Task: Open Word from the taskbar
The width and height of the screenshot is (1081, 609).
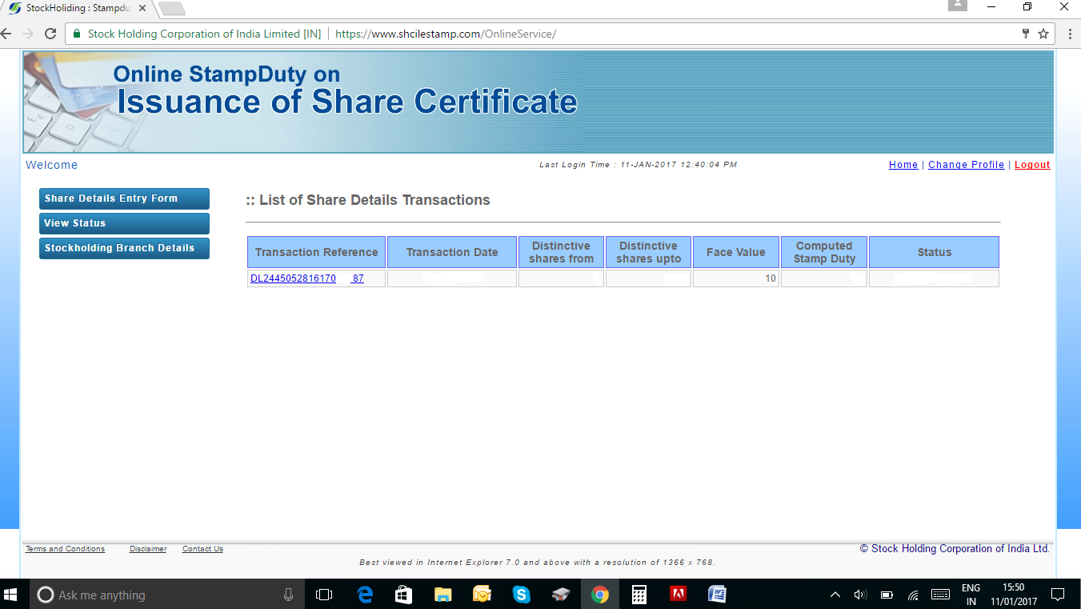Action: click(x=717, y=595)
